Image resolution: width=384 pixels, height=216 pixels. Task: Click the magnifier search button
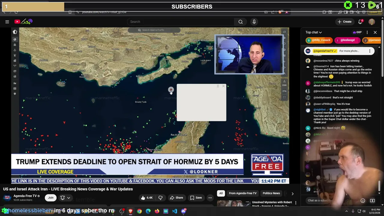pyautogui.click(x=241, y=22)
